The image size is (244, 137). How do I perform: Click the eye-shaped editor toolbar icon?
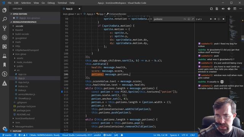pyautogui.click(x=223, y=9)
